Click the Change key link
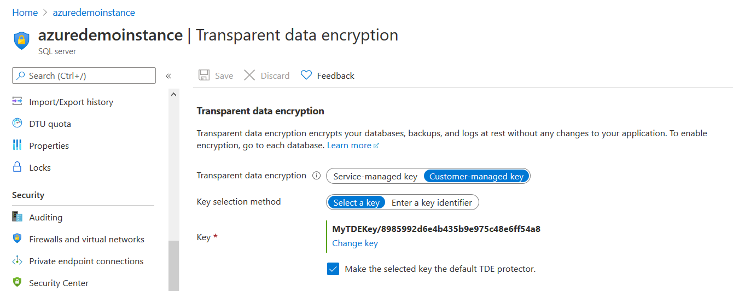 click(x=355, y=243)
